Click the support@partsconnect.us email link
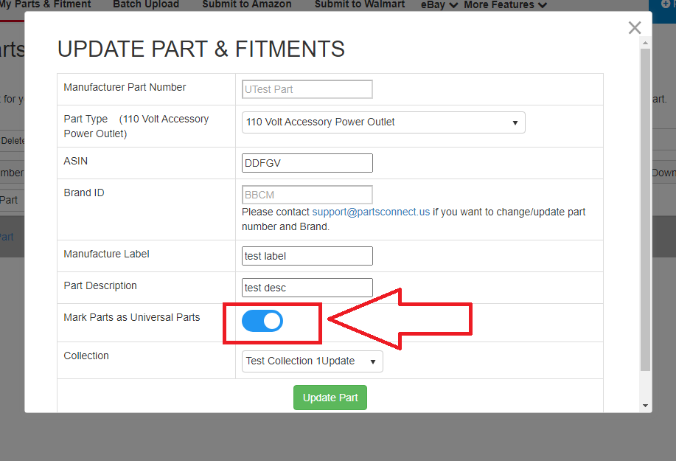 point(371,212)
